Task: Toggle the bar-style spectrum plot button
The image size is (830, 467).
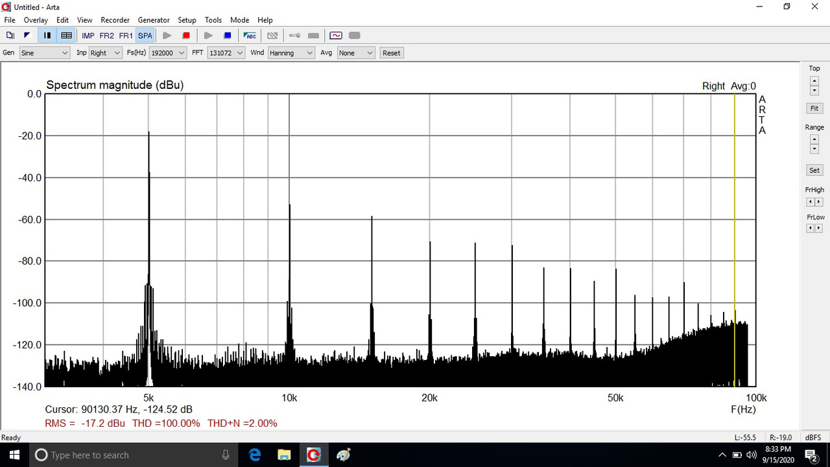Action: pyautogui.click(x=47, y=36)
